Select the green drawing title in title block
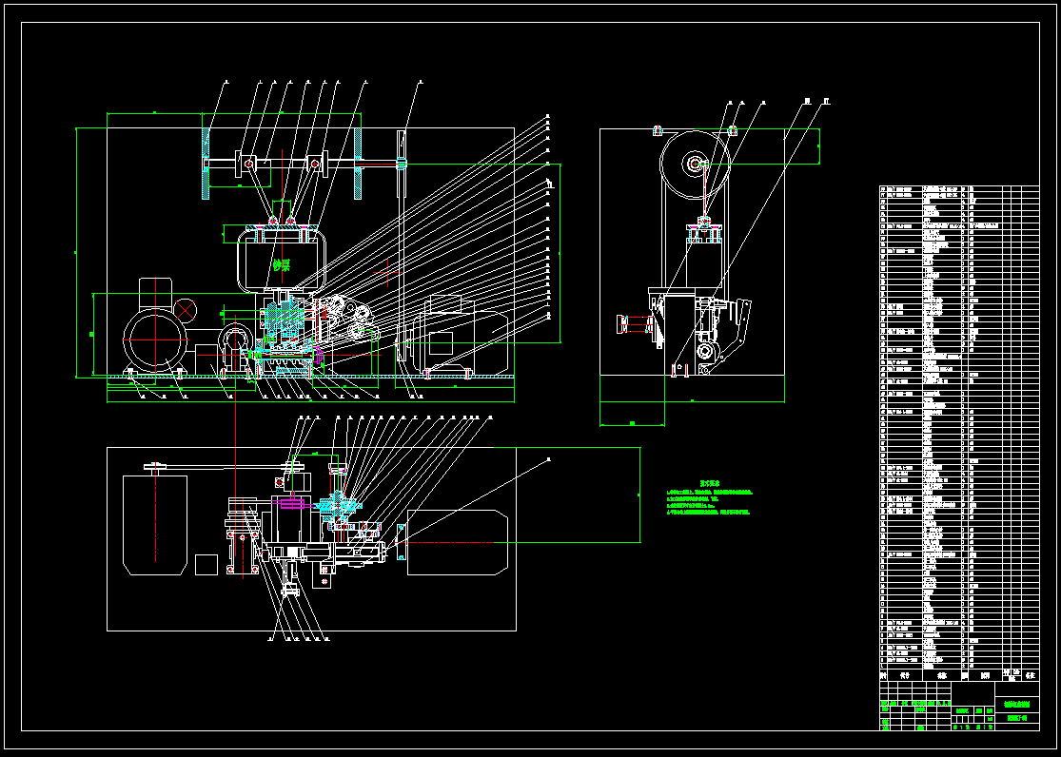Image resolution: width=1061 pixels, height=757 pixels. (1017, 705)
